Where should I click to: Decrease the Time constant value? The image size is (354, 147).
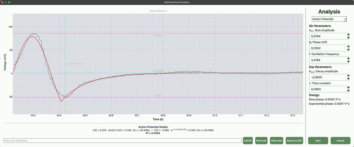(348, 91)
